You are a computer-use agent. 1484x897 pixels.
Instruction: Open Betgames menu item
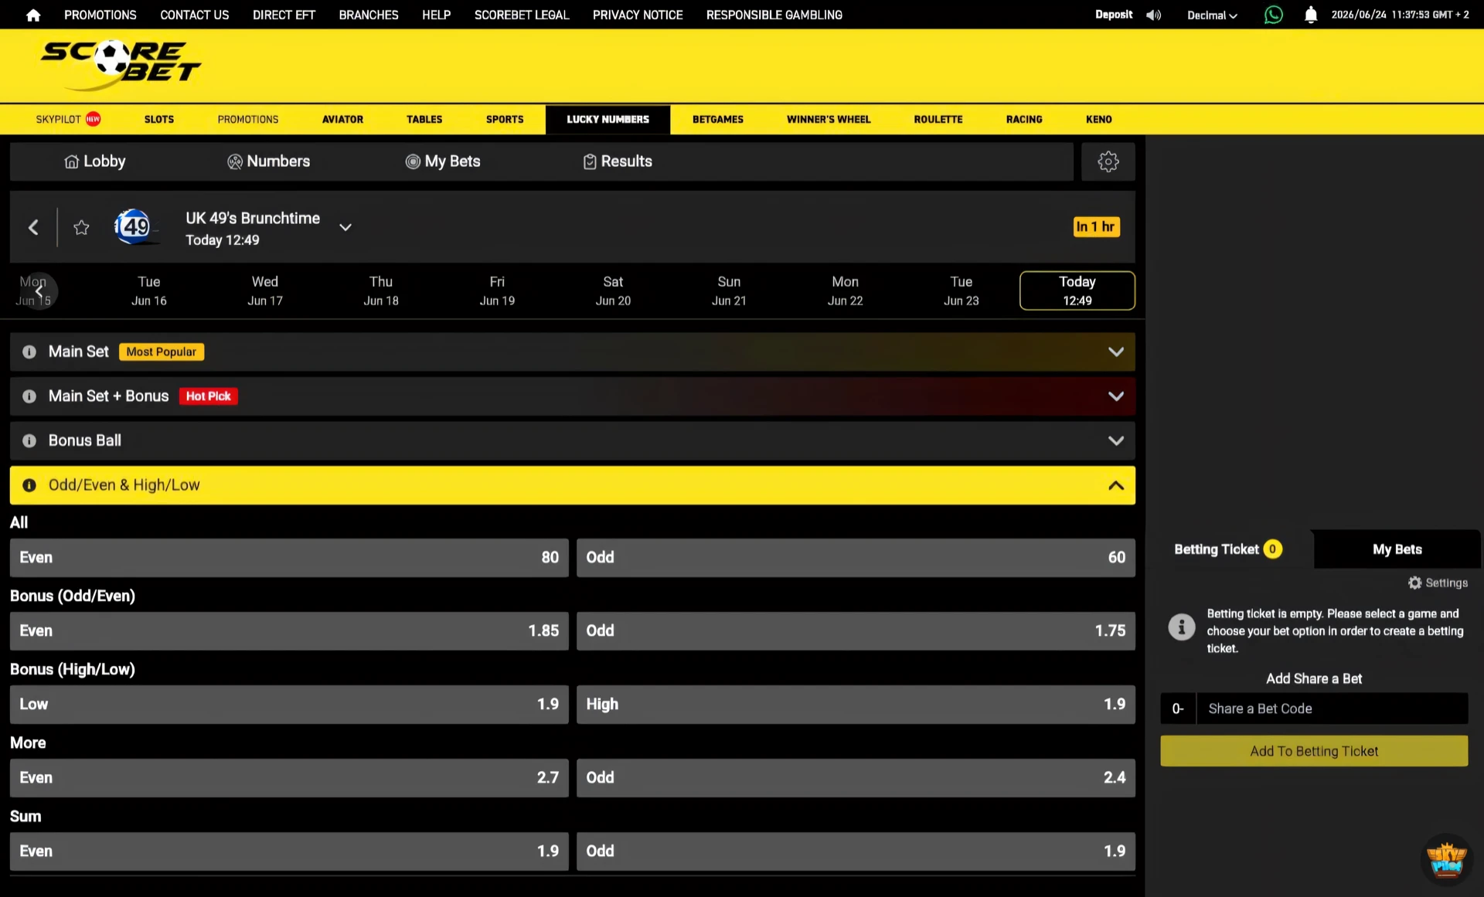[x=717, y=119]
